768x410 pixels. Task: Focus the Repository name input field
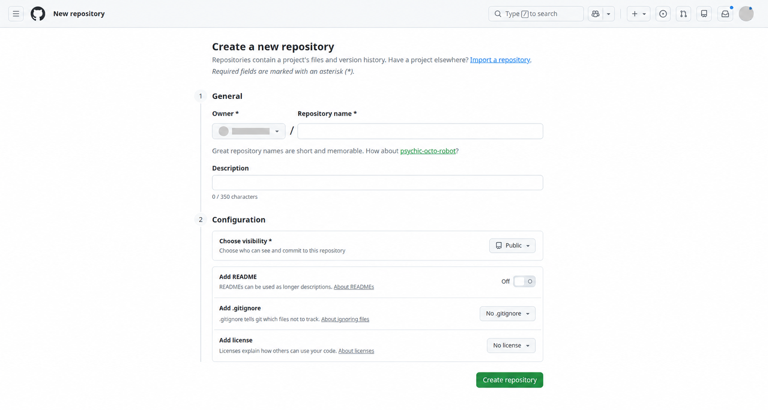pos(420,131)
